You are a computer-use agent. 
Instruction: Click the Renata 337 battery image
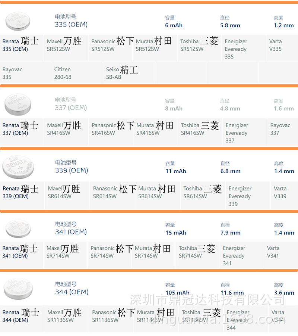tap(18, 105)
